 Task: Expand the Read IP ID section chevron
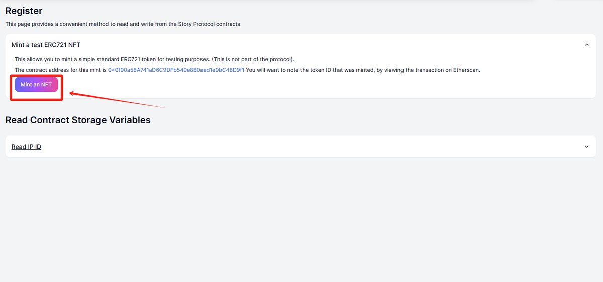coord(586,147)
